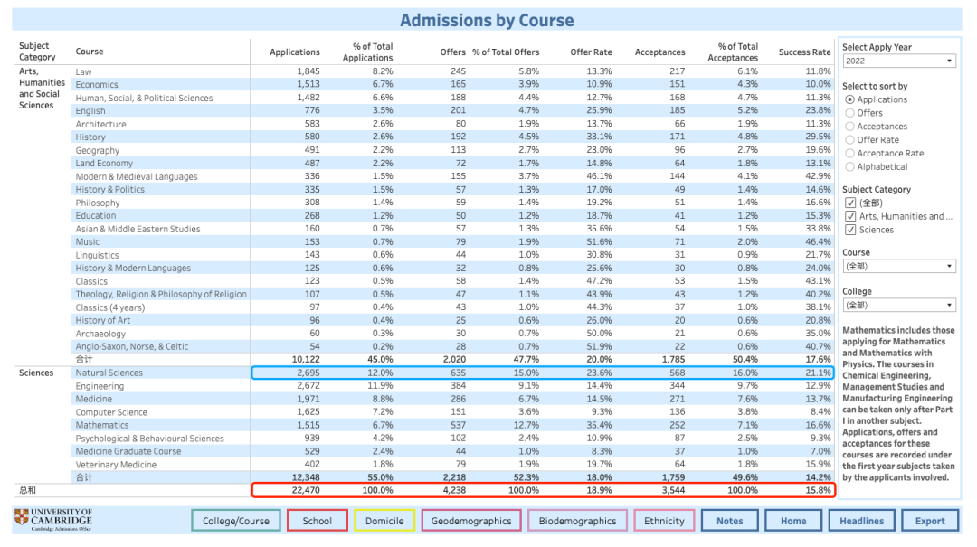Switch to Domicile view
This screenshot has width=977, height=547.
(384, 521)
